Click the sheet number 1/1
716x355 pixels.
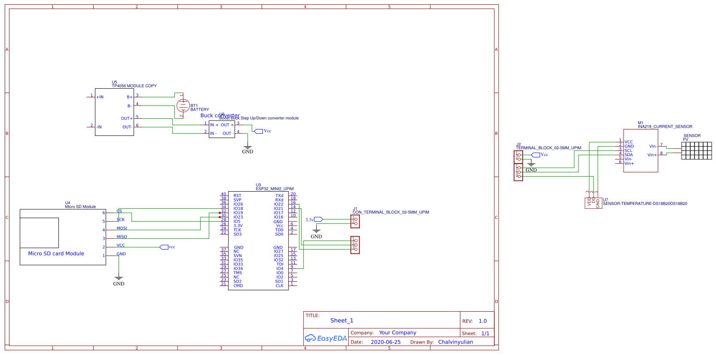pyautogui.click(x=485, y=334)
